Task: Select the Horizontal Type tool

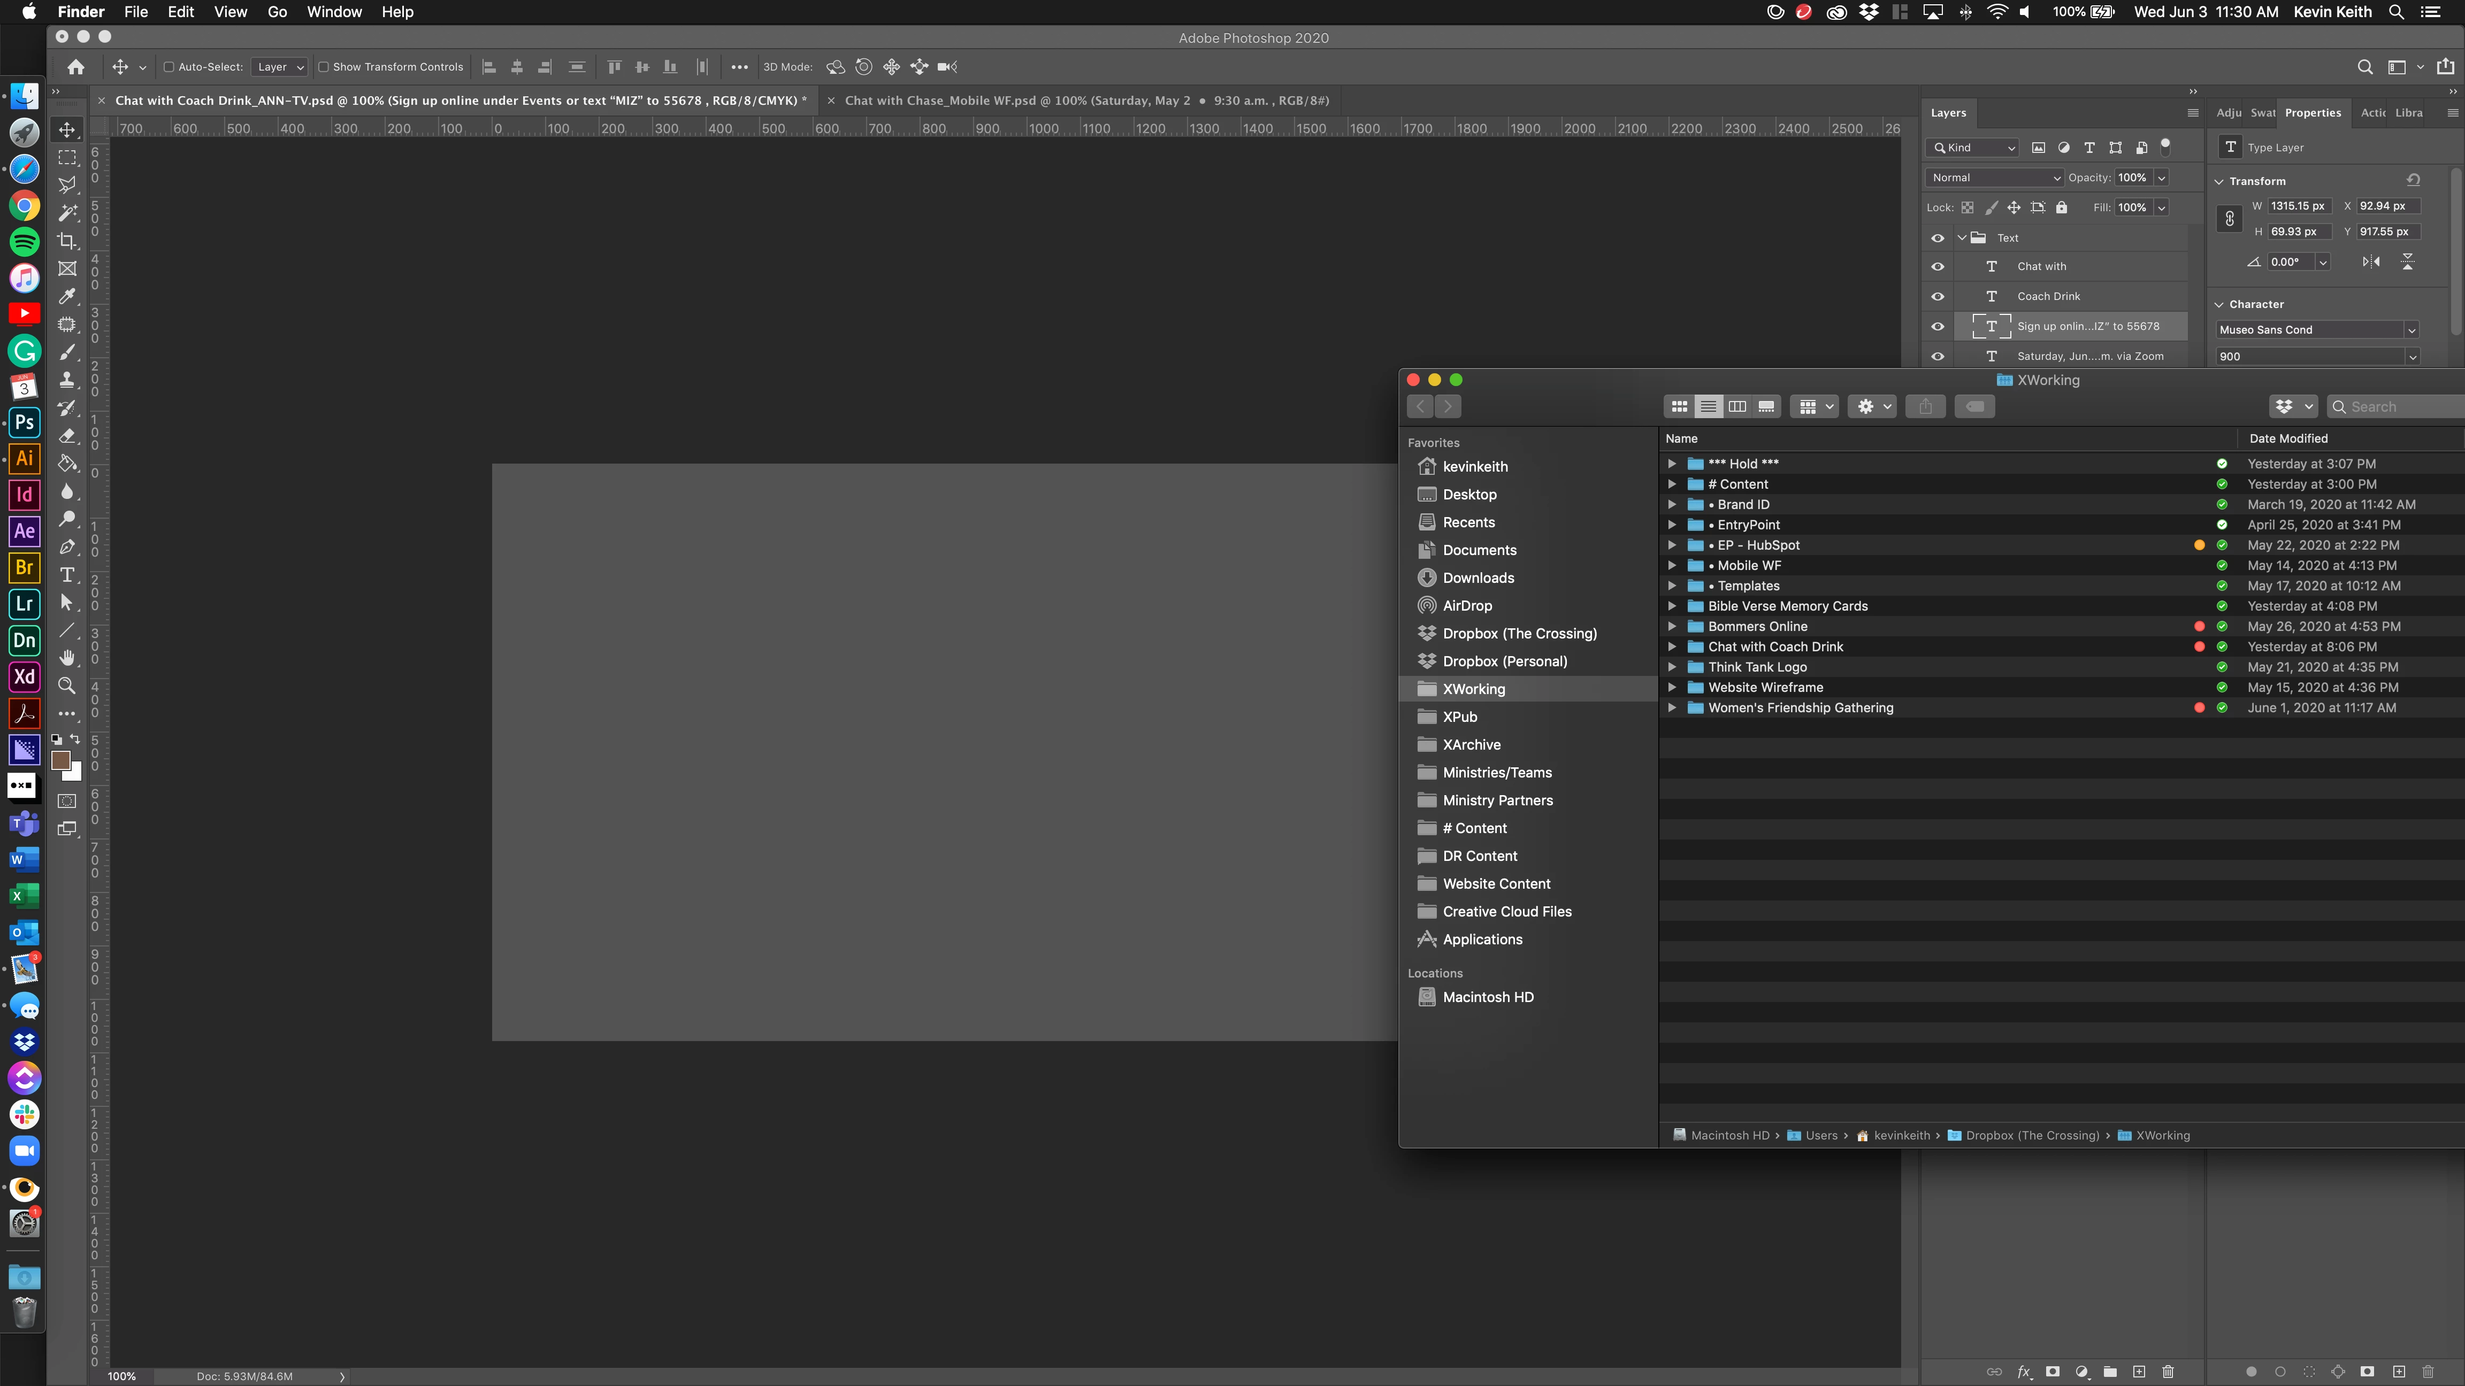Action: (x=67, y=575)
